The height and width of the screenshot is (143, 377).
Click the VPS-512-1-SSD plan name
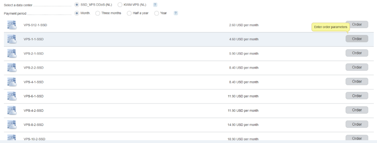(35, 25)
